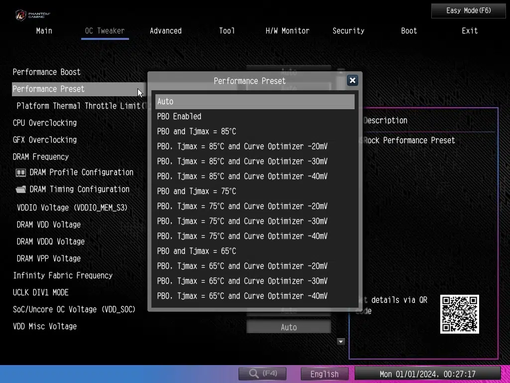The width and height of the screenshot is (510, 383).
Task: Select PBO and Tjmax = 85°C
Action: 196,132
